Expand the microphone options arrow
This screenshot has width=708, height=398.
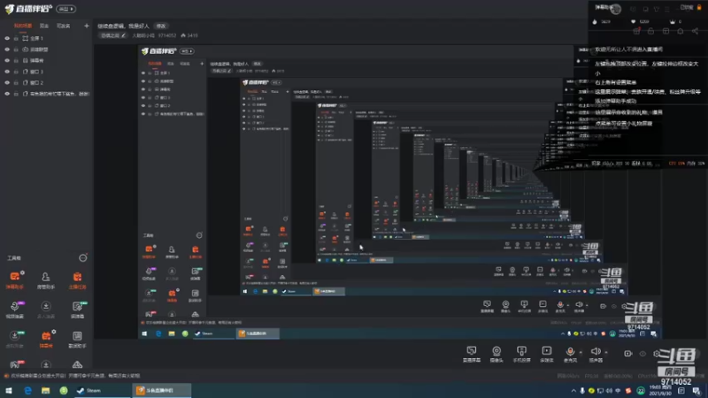coord(581,352)
